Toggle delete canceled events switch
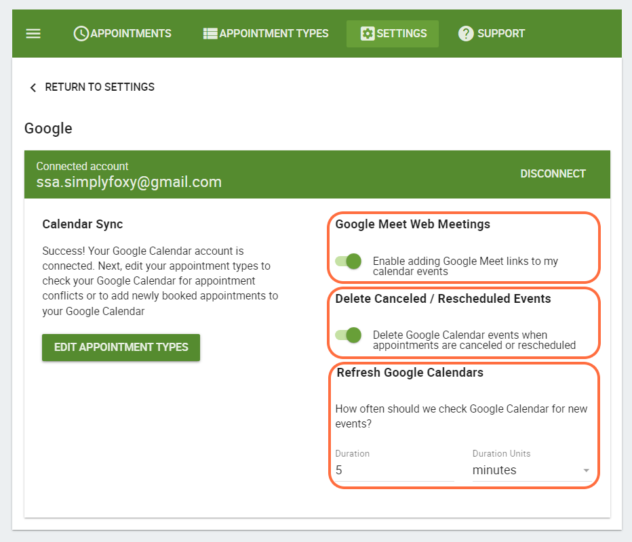632x542 pixels. (349, 335)
